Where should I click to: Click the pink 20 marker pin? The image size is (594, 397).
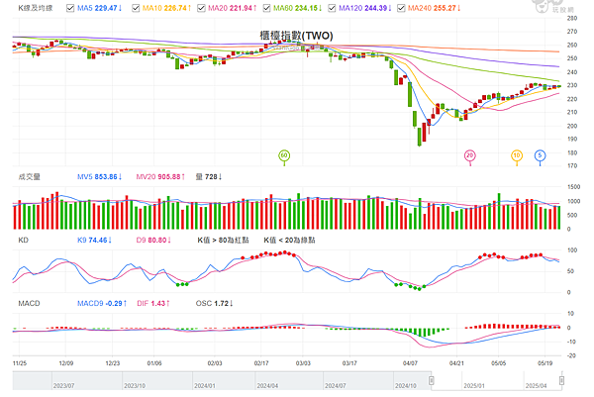(x=469, y=156)
